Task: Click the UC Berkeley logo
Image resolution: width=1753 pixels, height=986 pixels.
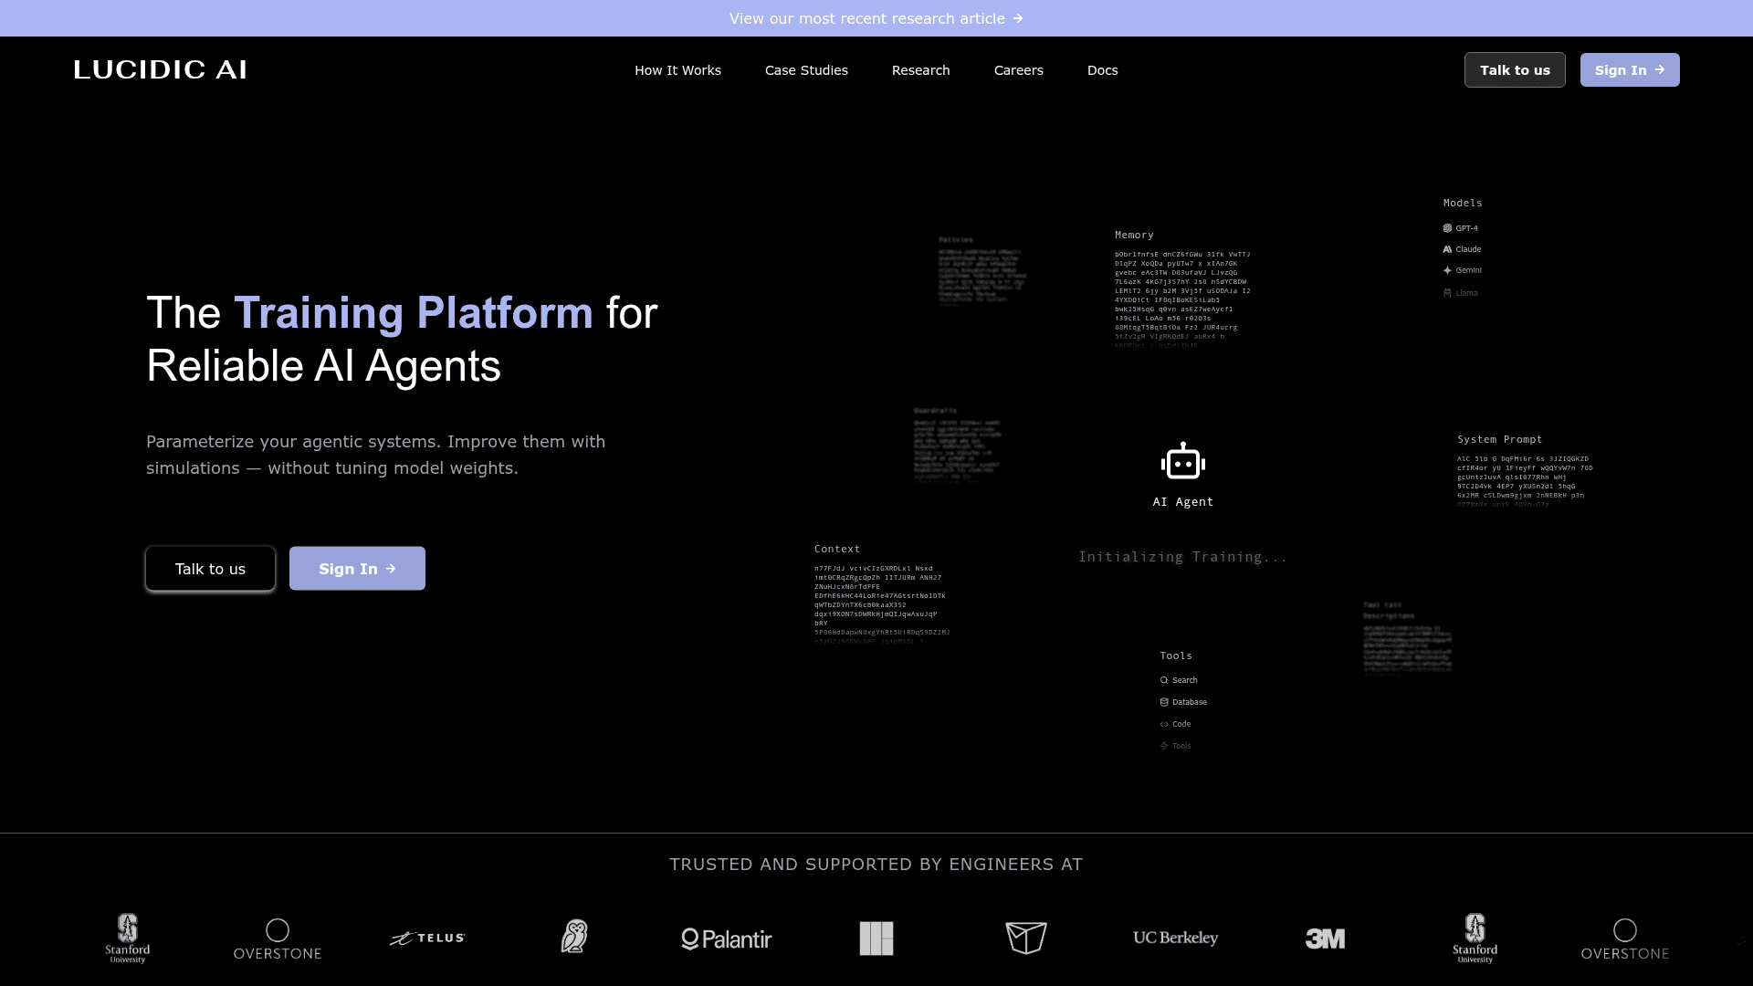Action: [1175, 938]
